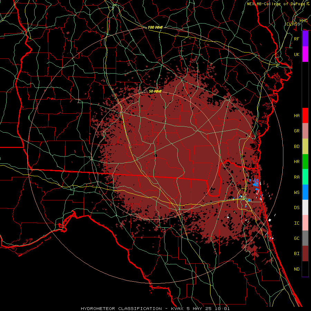Pick the dark green HR swatch
This screenshot has height=311, width=311.
coord(305,162)
